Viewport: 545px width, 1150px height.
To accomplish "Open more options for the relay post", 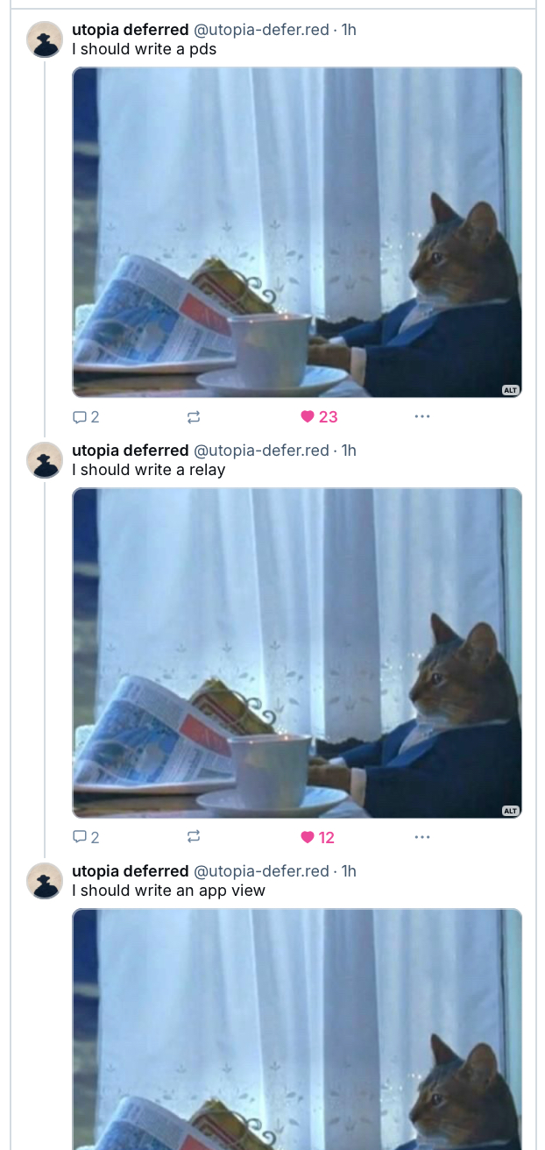I will pos(422,838).
